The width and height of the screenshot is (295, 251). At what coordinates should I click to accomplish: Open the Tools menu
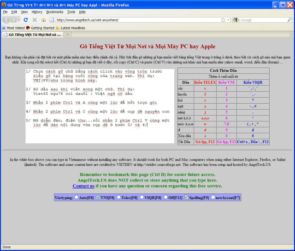71,12
